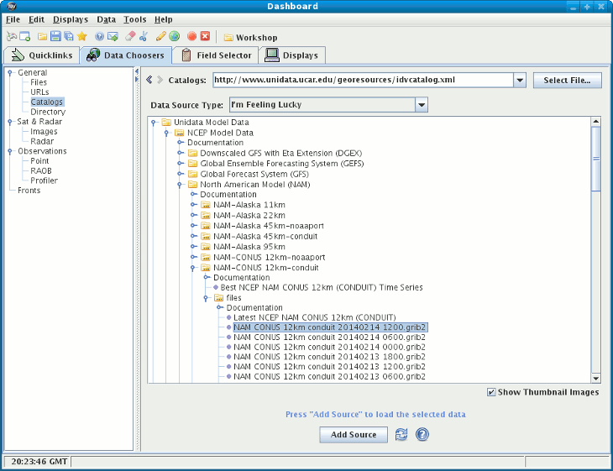Expand the Global Forecast System (GFS) folder
Screen dimensions: 613x471
181,174
